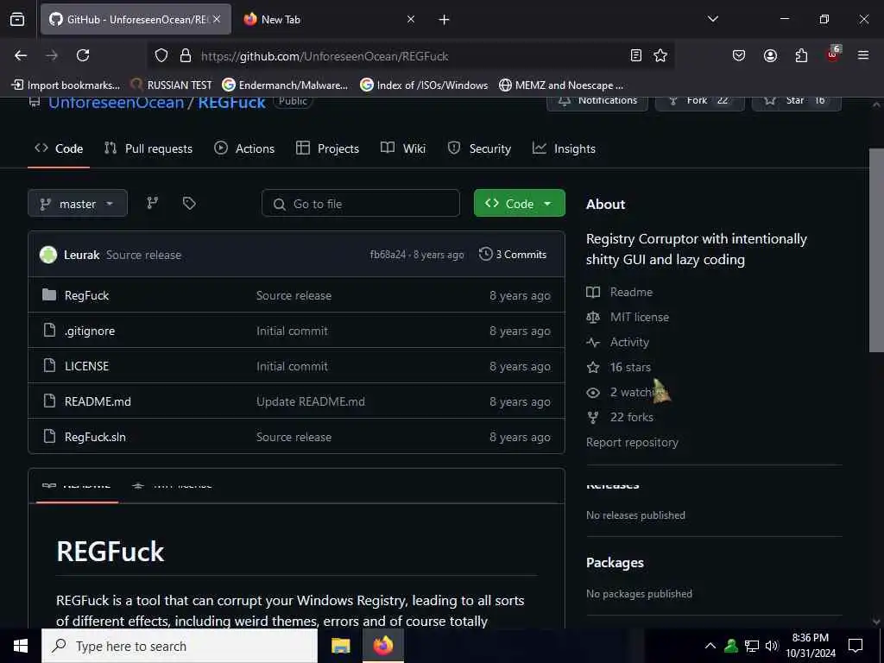
Task: Open the RegFuck folder
Action: click(x=87, y=295)
